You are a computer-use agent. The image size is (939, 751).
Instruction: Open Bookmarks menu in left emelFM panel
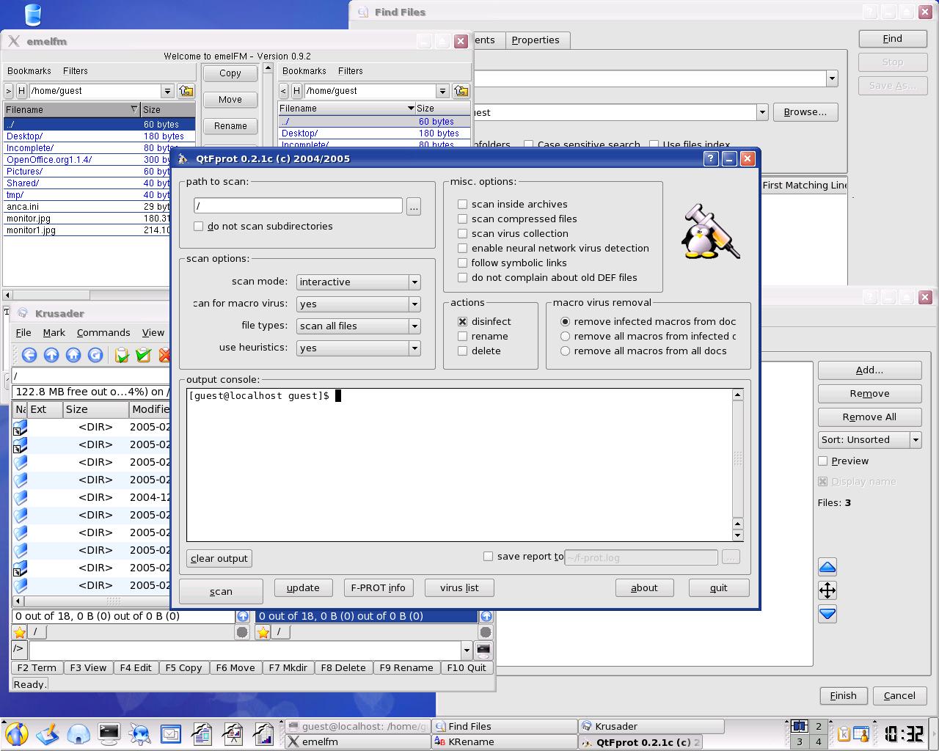[29, 71]
